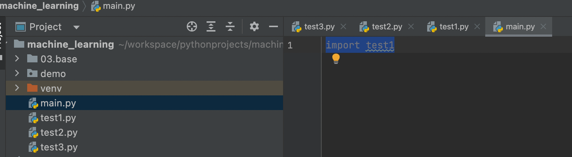Close the test3.py editor tab
Viewport: 572px width, 157px height.
point(343,26)
